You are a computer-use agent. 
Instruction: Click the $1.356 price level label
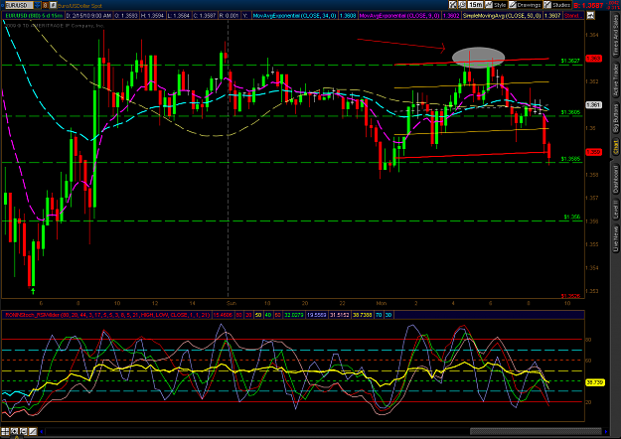pyautogui.click(x=572, y=217)
